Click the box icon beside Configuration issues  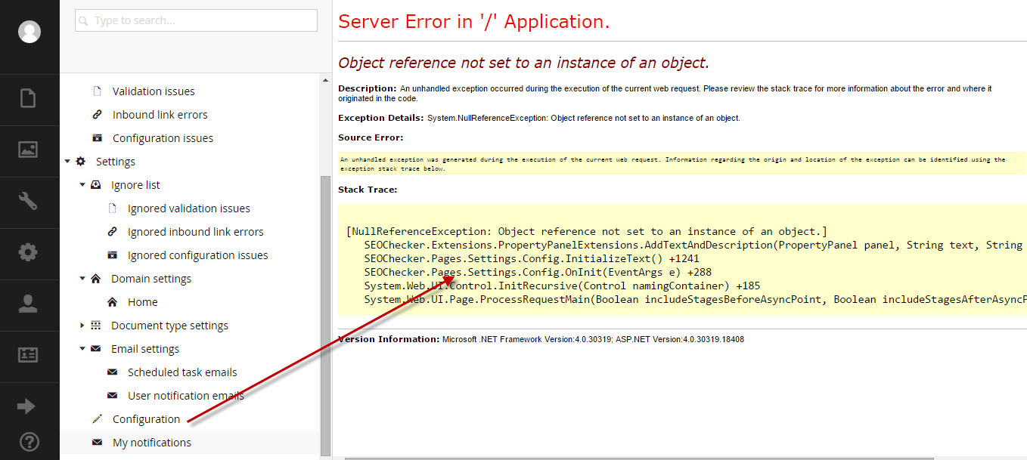97,138
